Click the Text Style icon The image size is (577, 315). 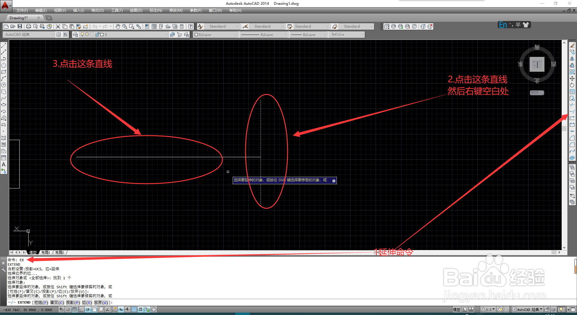click(200, 26)
